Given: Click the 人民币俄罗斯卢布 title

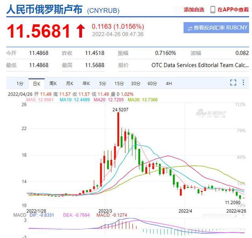Looking at the screenshot, I should coord(44,9).
